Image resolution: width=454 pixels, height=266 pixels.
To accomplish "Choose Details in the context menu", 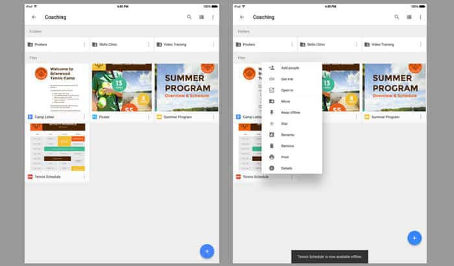I will tap(292, 168).
